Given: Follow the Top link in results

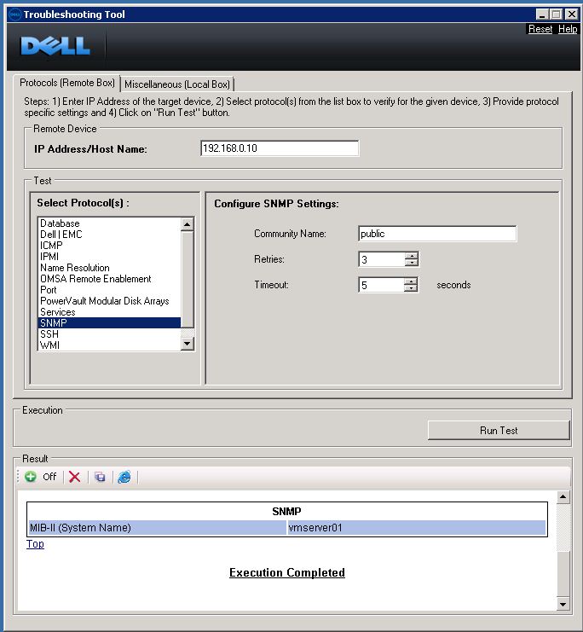Looking at the screenshot, I should [35, 544].
